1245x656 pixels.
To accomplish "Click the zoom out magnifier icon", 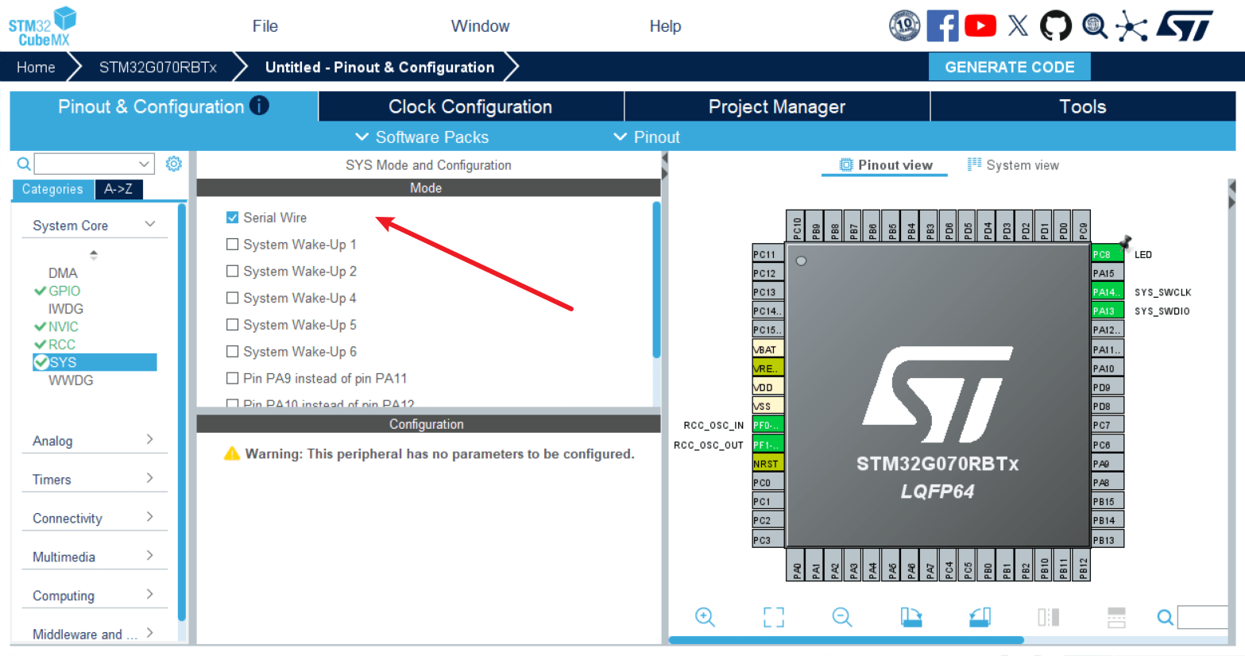I will (842, 617).
